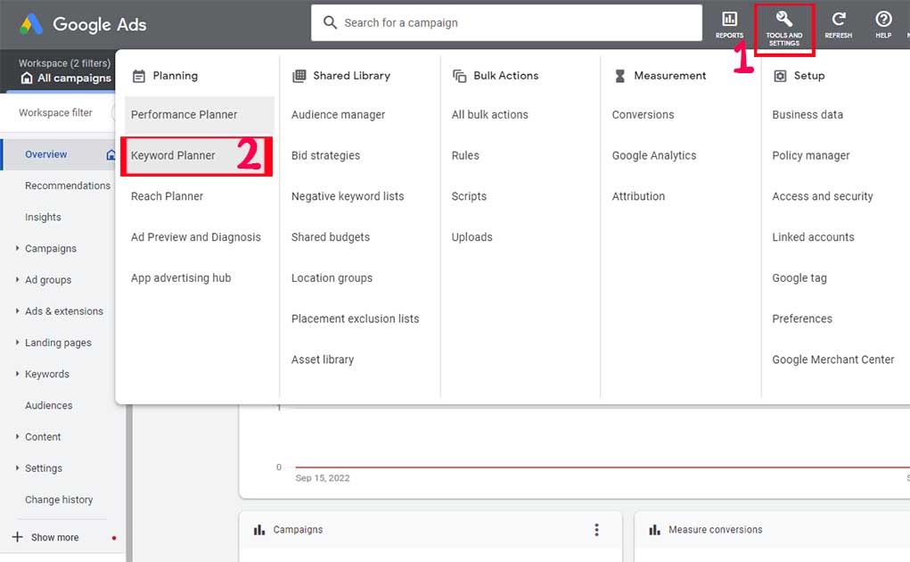910x562 pixels.
Task: Click the Workspace filter label
Action: (x=56, y=112)
